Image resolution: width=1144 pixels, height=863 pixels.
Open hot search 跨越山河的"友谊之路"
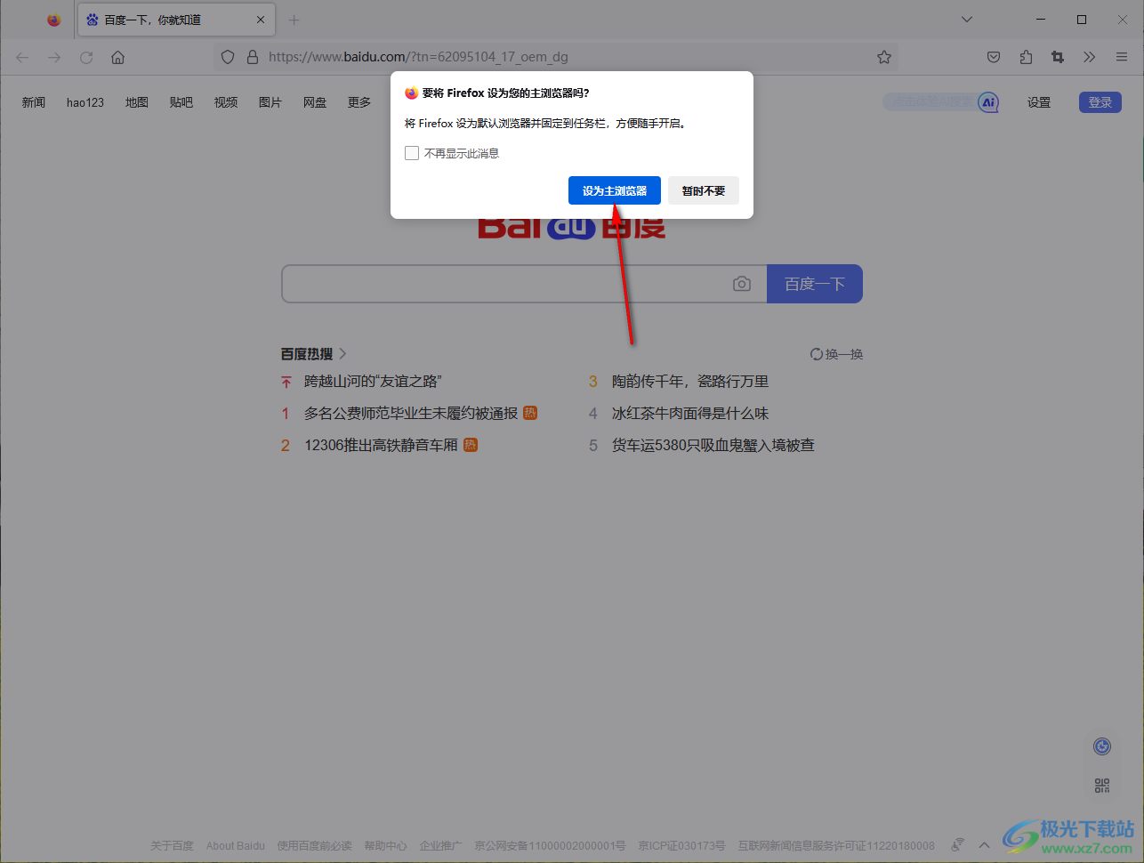(374, 381)
